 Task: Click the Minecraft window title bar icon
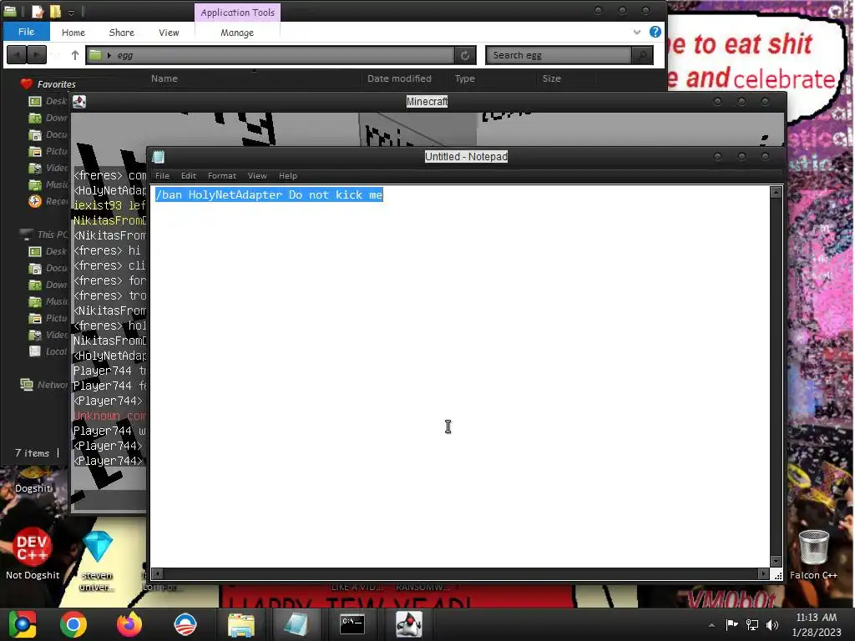pos(79,101)
